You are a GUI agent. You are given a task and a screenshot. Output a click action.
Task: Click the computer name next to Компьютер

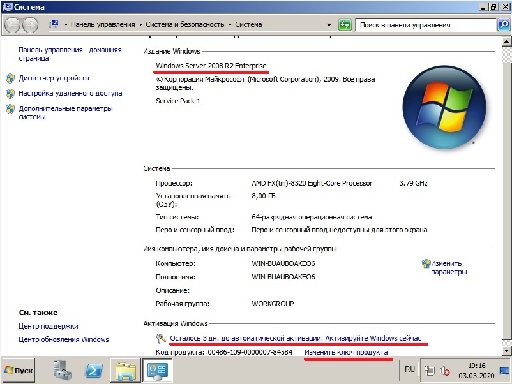(283, 263)
